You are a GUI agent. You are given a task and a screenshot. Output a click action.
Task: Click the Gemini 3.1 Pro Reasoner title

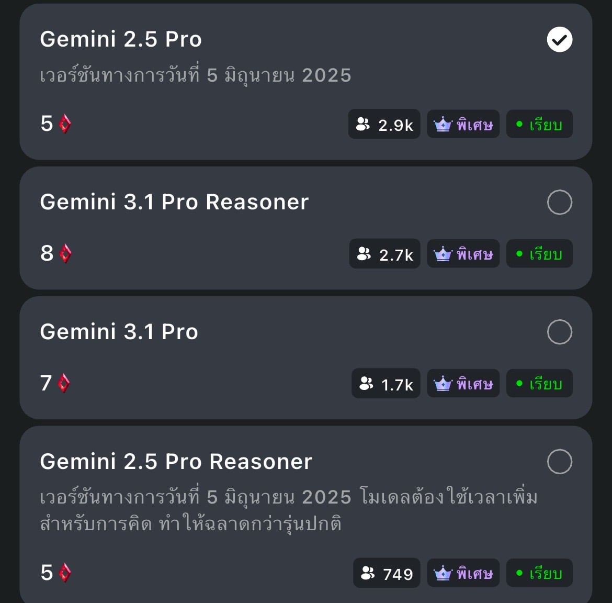click(174, 202)
